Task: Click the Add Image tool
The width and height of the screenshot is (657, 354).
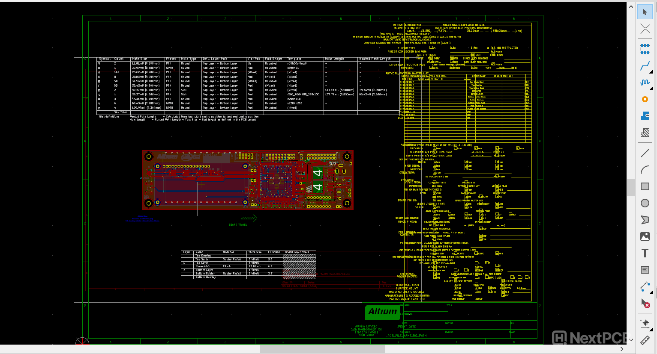Action: 645,236
